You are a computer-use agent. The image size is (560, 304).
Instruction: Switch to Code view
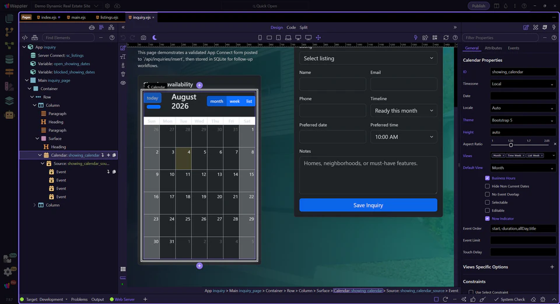[291, 27]
